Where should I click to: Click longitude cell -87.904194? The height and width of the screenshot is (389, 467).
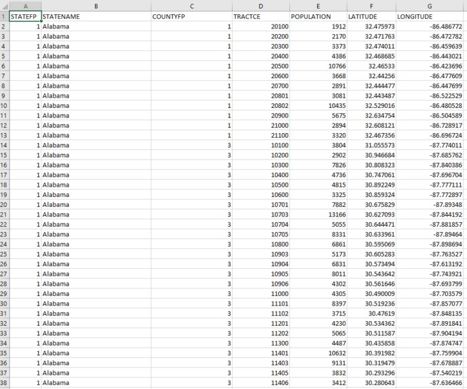(x=430, y=333)
